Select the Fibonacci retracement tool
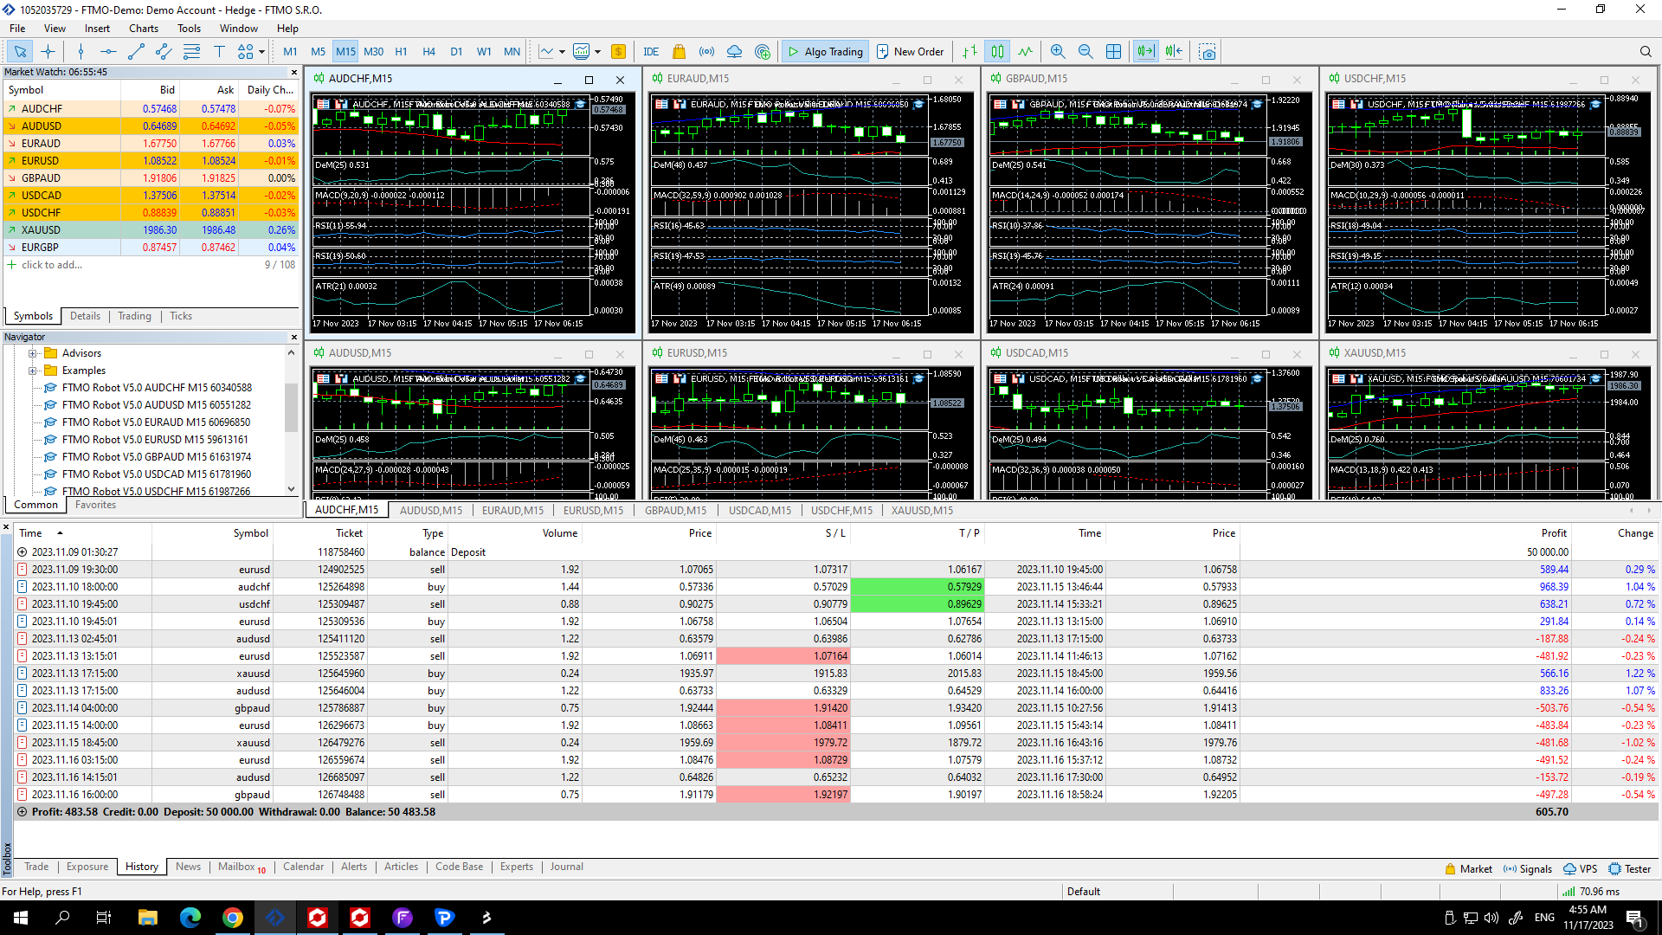The width and height of the screenshot is (1662, 935). [x=191, y=52]
